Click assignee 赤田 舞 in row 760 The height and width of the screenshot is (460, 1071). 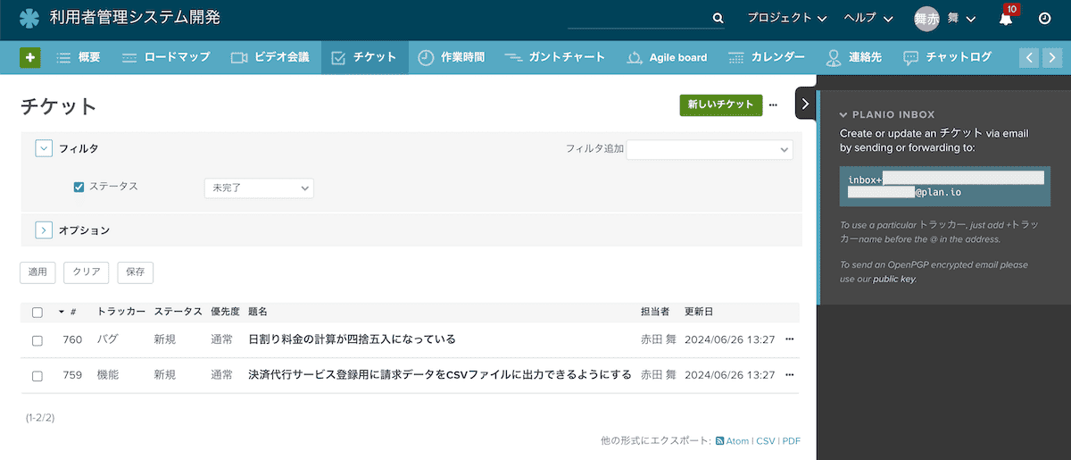(659, 339)
